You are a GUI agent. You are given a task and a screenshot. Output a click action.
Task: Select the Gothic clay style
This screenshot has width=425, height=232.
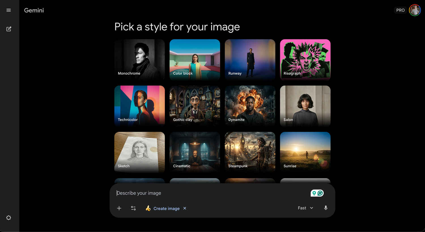point(195,106)
